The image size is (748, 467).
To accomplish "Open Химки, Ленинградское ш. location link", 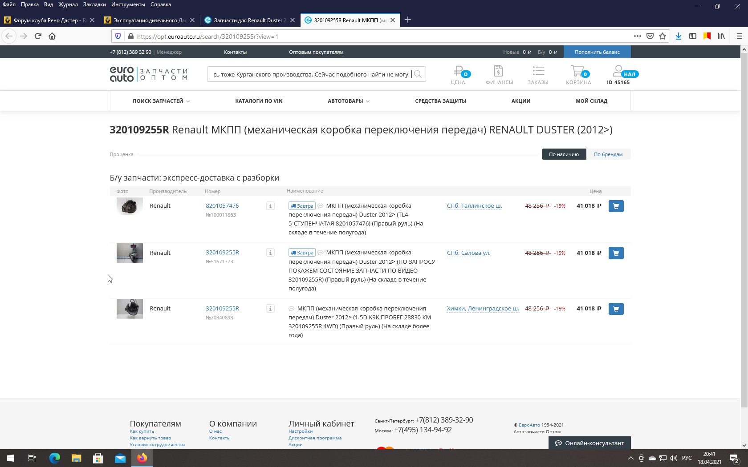I will (483, 308).
